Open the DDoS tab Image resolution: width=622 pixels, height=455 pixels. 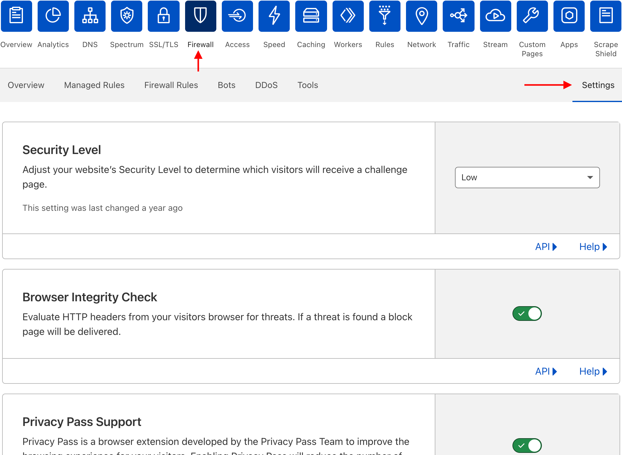(266, 85)
